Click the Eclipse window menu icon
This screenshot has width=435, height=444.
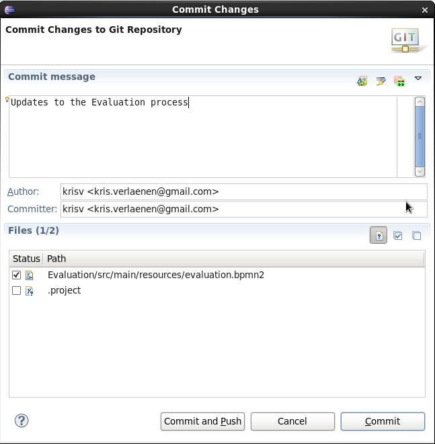tap(9, 9)
